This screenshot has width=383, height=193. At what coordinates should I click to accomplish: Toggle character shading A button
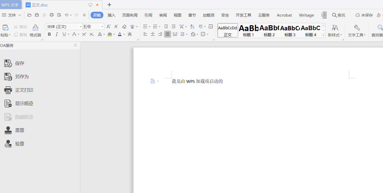point(130,34)
